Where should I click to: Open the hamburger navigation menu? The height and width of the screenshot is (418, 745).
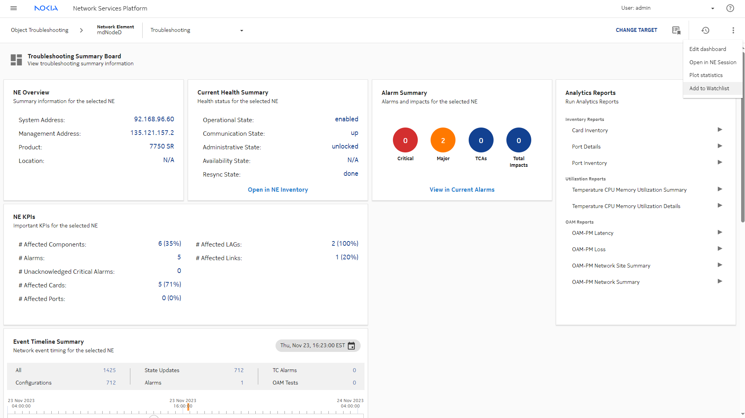(14, 8)
